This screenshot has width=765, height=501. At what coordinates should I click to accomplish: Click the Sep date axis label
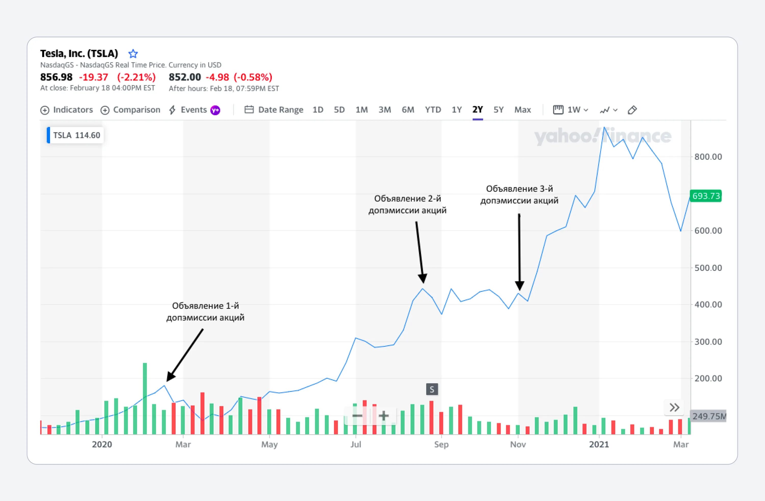[441, 445]
